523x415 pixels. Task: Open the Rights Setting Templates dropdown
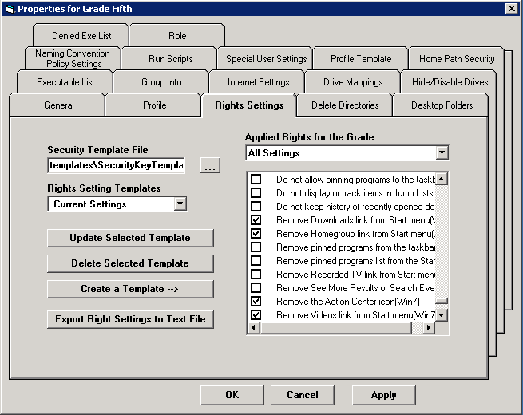[180, 204]
